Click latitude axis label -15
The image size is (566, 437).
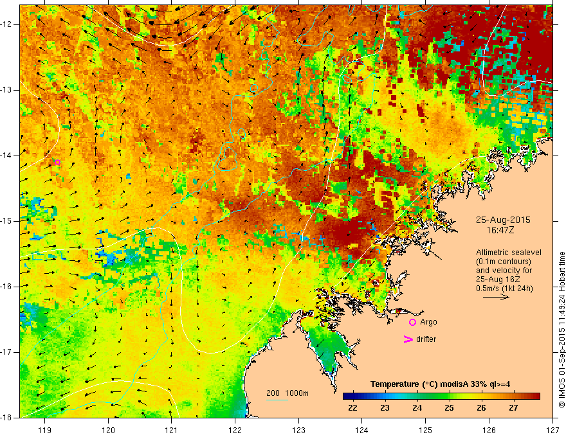[7, 221]
